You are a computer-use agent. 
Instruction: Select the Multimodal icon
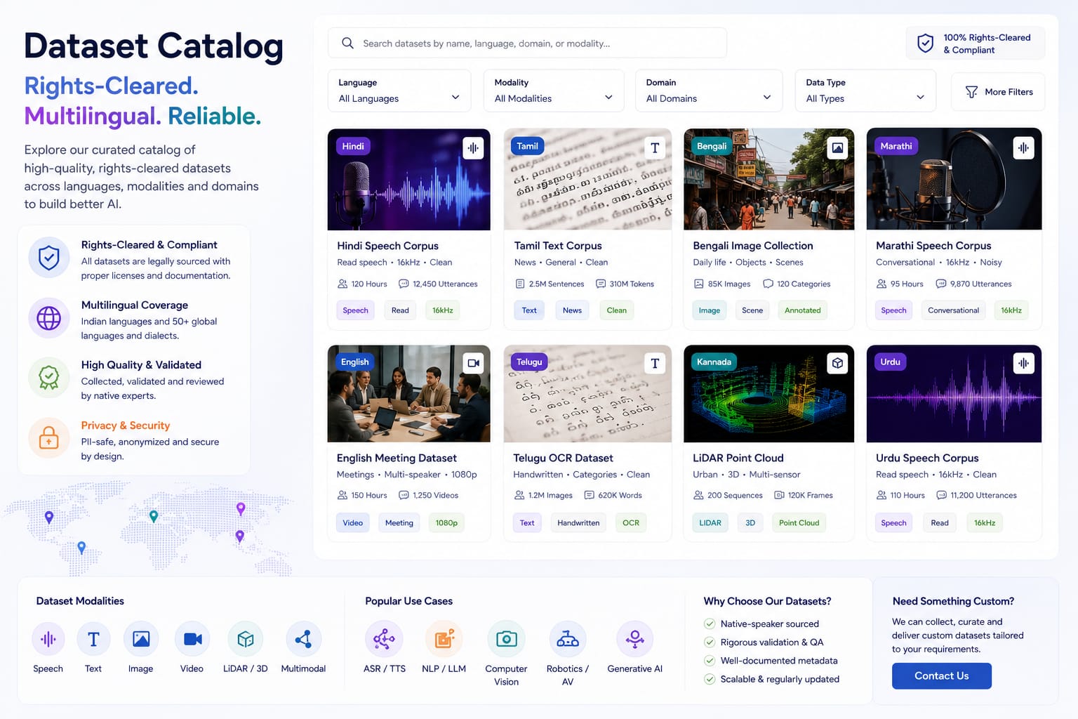coord(303,639)
